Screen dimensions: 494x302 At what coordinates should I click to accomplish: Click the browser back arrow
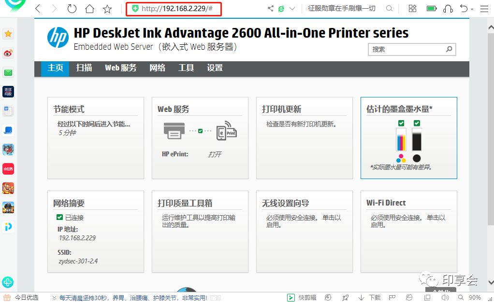(x=38, y=9)
